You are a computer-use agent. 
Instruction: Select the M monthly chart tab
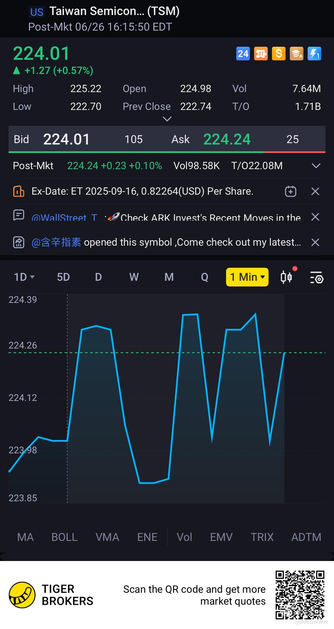pyautogui.click(x=169, y=277)
